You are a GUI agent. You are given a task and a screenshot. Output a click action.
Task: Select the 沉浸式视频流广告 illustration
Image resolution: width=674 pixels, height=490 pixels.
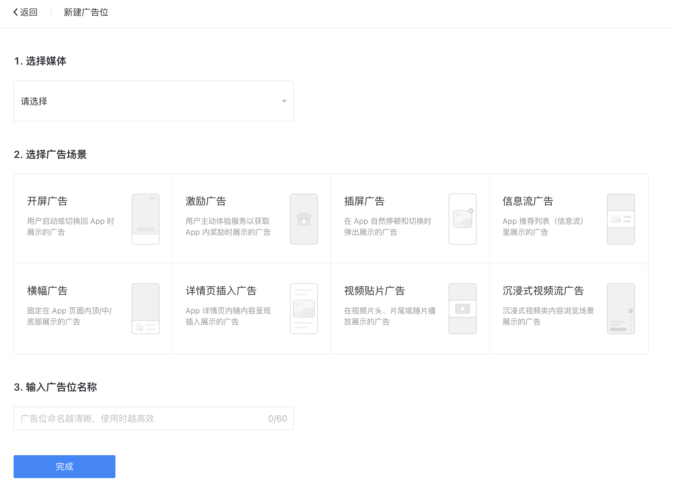pyautogui.click(x=621, y=309)
